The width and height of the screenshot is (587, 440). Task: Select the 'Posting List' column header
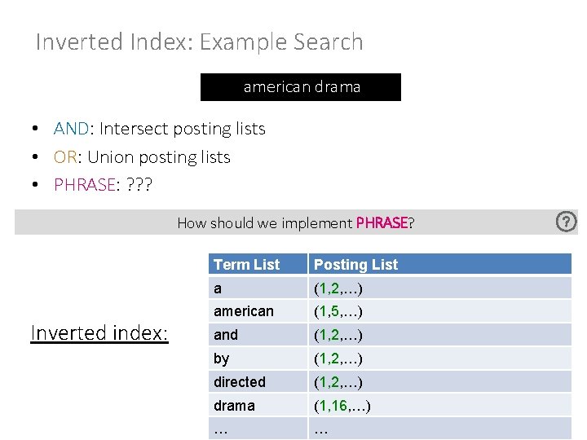coord(355,264)
